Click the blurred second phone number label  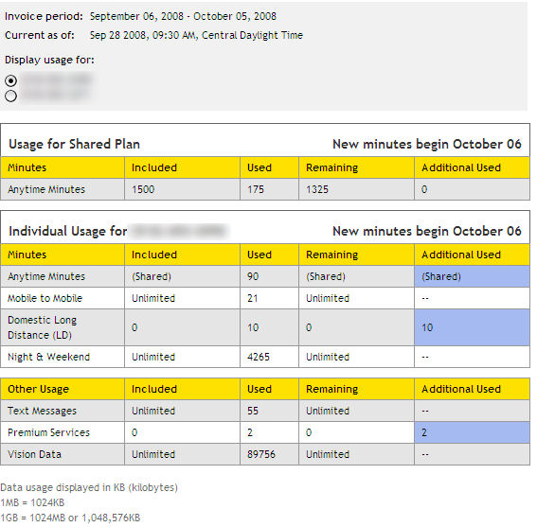tap(55, 94)
